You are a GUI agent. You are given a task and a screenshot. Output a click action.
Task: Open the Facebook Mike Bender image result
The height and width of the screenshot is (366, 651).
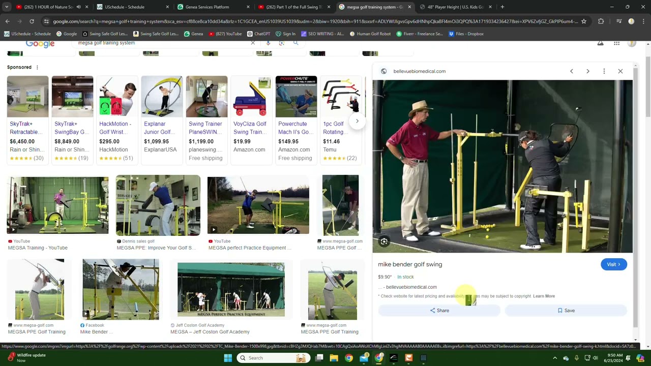pos(121,289)
